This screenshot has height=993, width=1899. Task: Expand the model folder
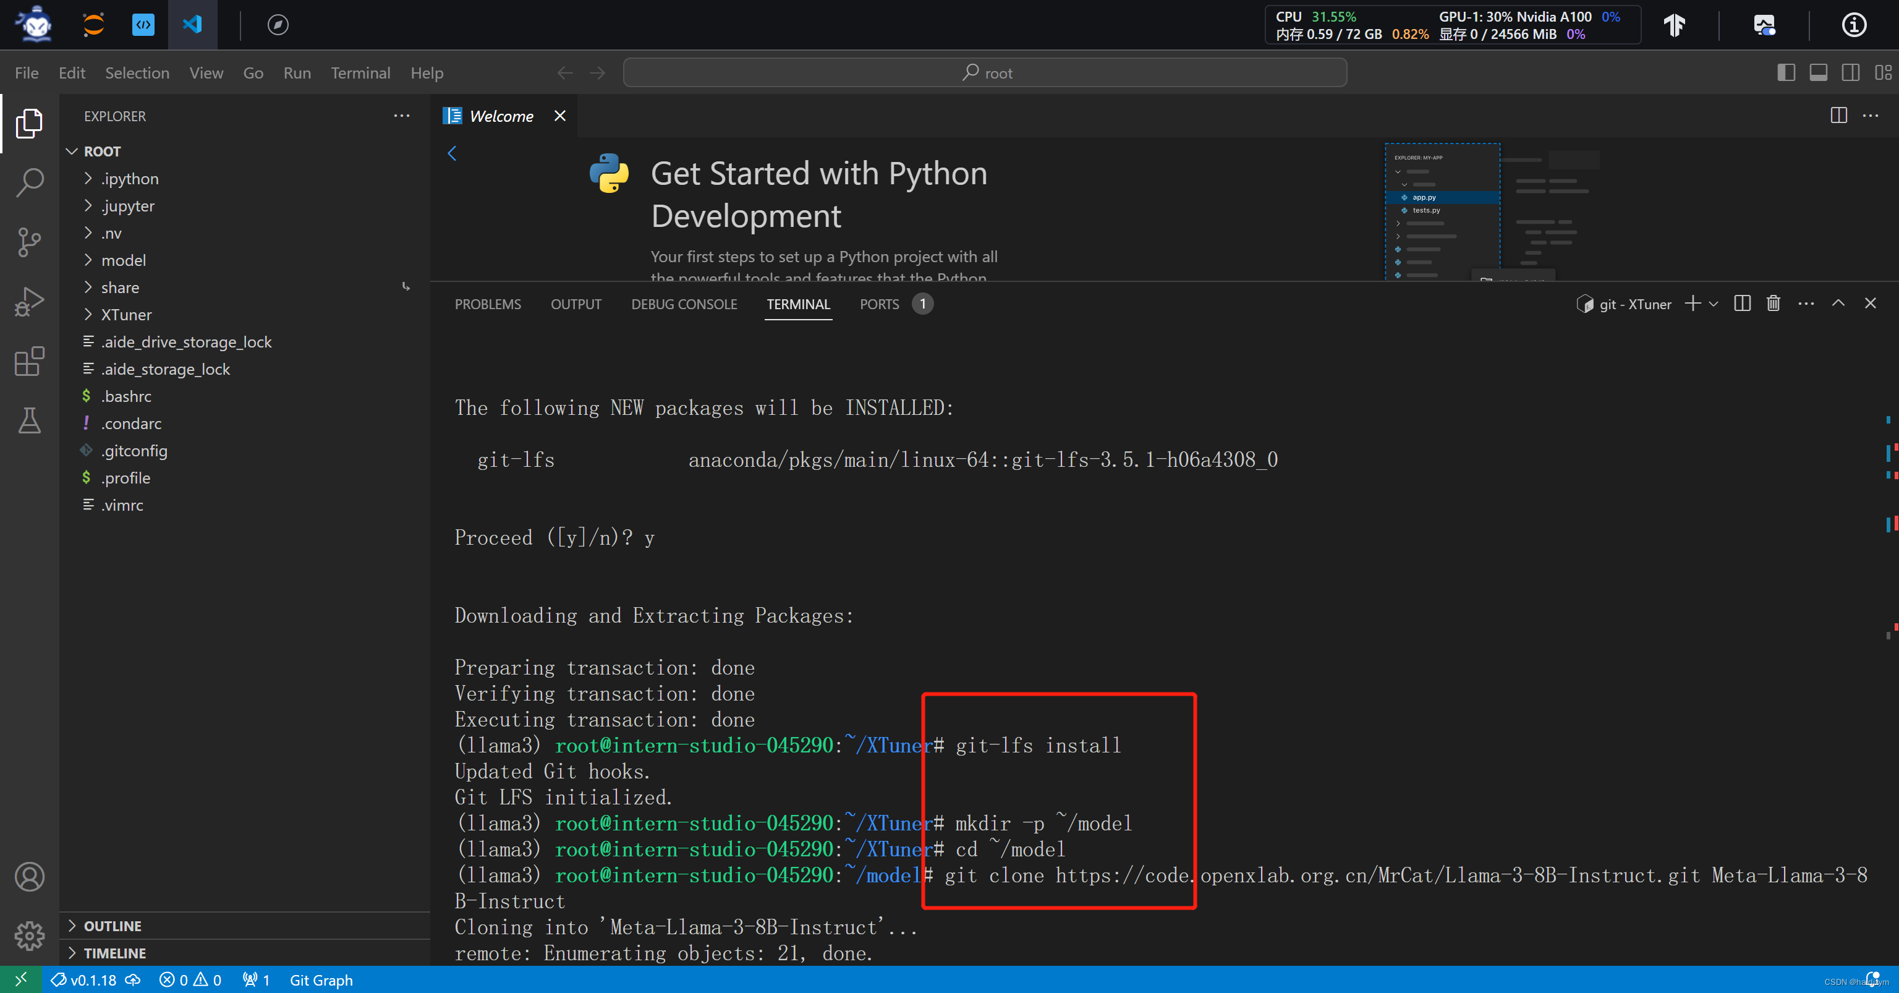click(x=245, y=260)
